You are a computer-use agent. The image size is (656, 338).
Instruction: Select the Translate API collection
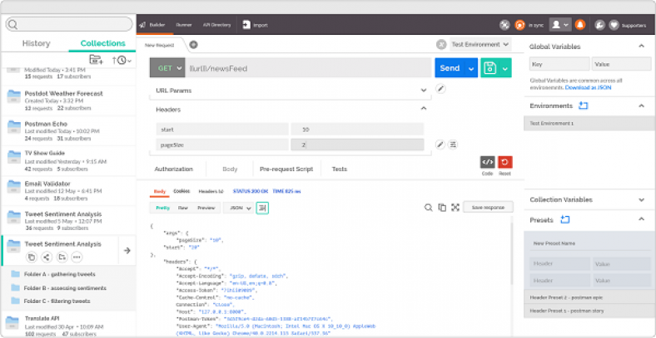tap(68, 325)
